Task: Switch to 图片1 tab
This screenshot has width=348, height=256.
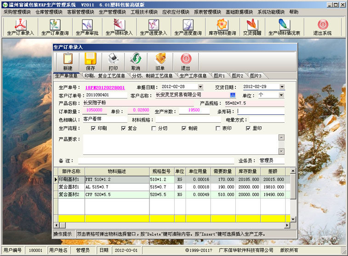Action: (219, 76)
